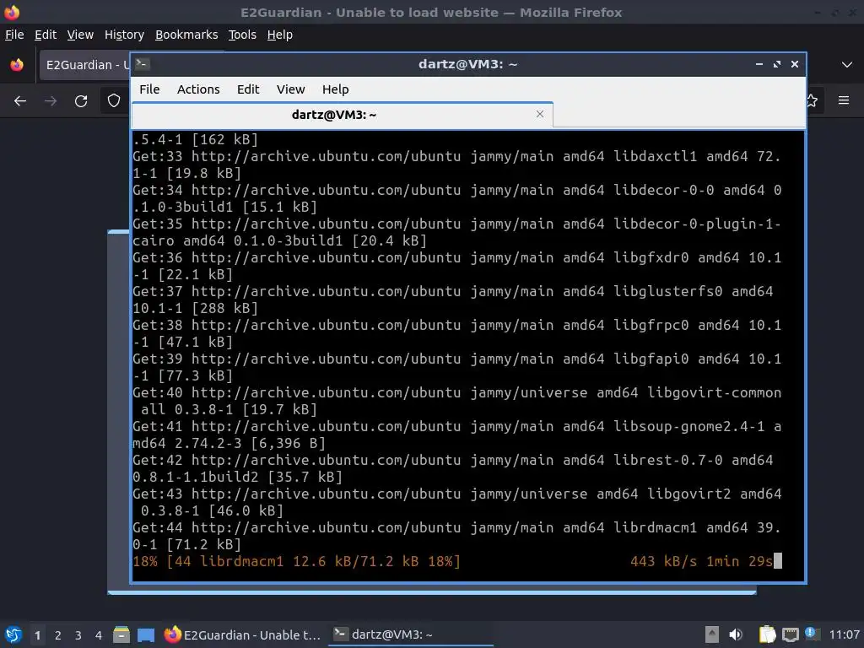The height and width of the screenshot is (648, 864).
Task: Switch to workspace 3
Action: coord(78,635)
